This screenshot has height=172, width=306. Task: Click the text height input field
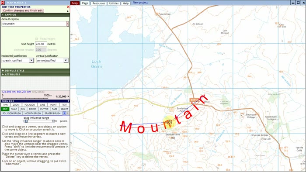41,44
